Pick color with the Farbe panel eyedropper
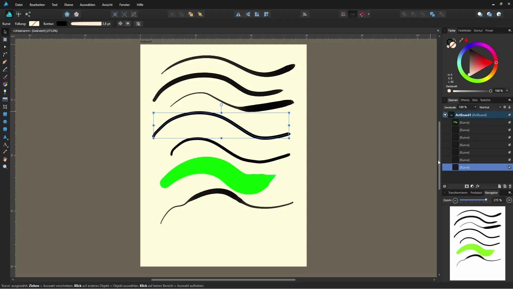 [x=461, y=40]
